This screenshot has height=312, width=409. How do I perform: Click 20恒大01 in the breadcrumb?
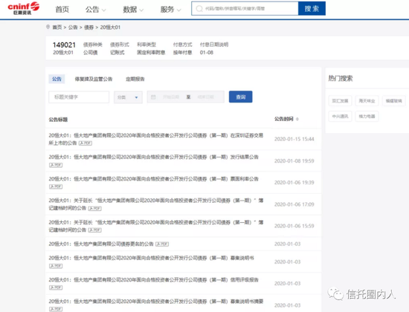(110, 27)
